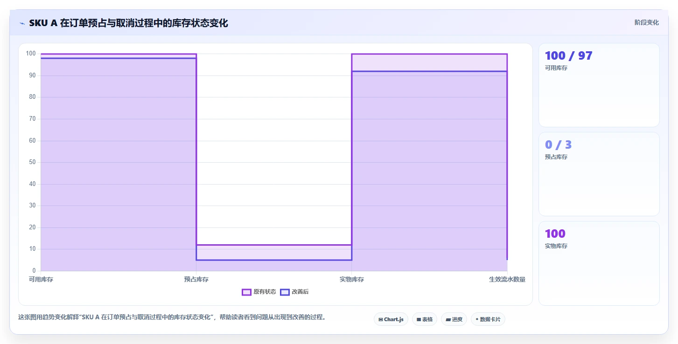The height and width of the screenshot is (344, 678).
Task: Click the y-axis value 20
Action: click(32, 227)
